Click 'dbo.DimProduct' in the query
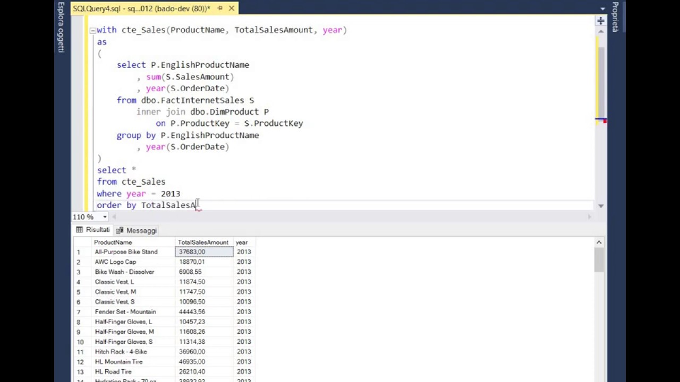 225,112
